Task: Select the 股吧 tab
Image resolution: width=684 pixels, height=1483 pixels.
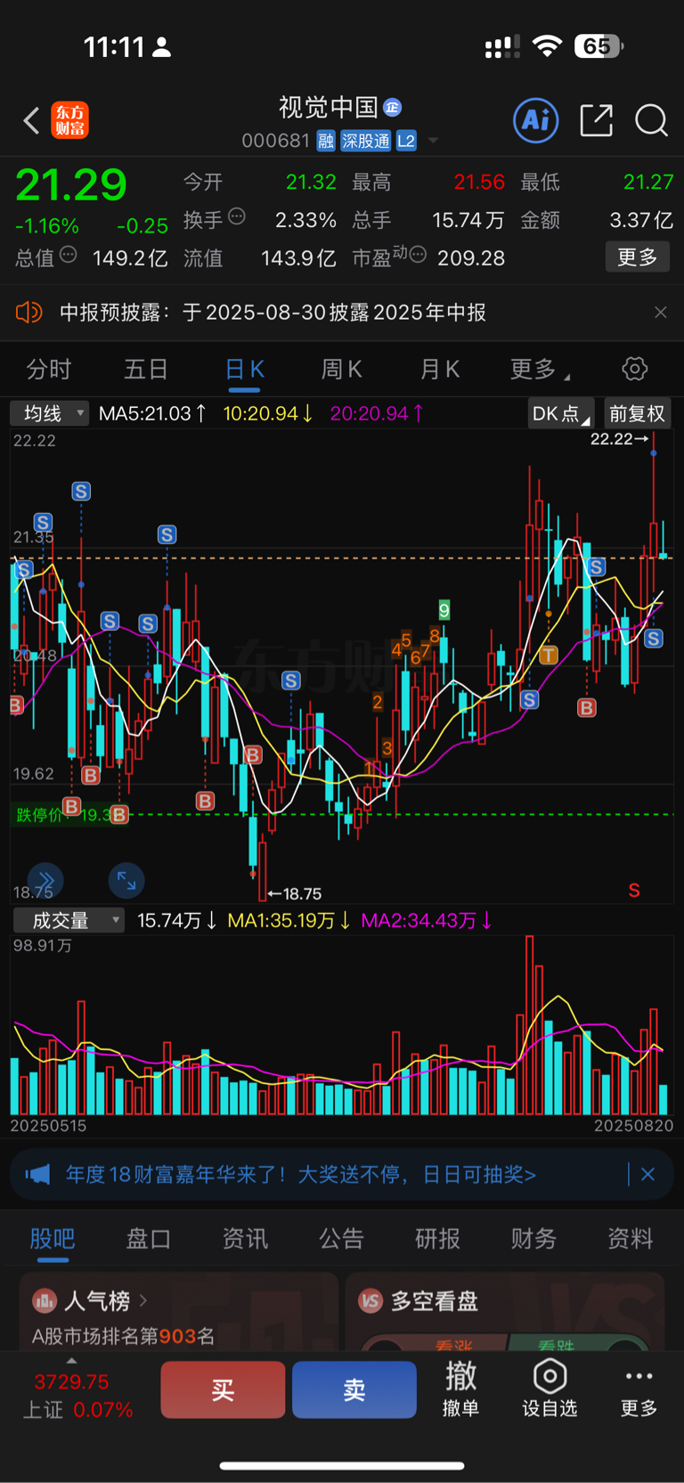Action: tap(53, 1239)
